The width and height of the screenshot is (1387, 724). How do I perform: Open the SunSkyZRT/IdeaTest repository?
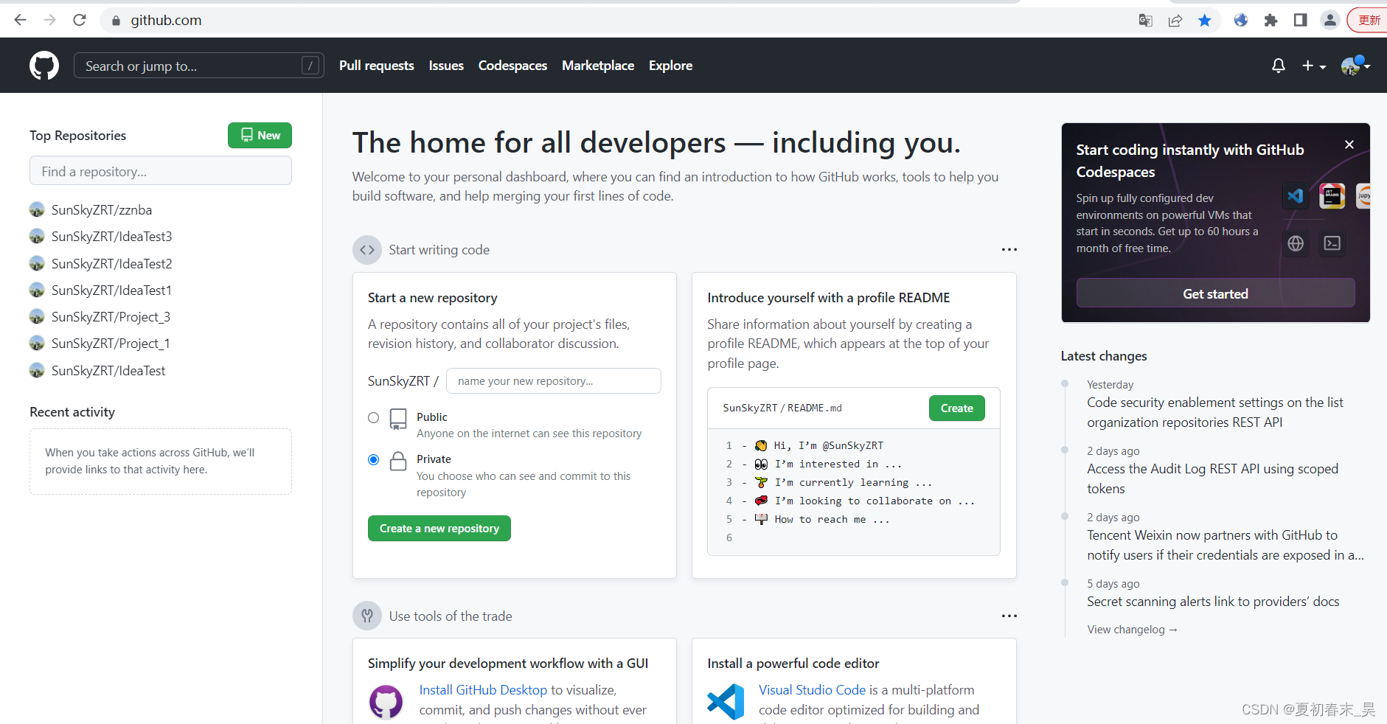pyautogui.click(x=108, y=371)
